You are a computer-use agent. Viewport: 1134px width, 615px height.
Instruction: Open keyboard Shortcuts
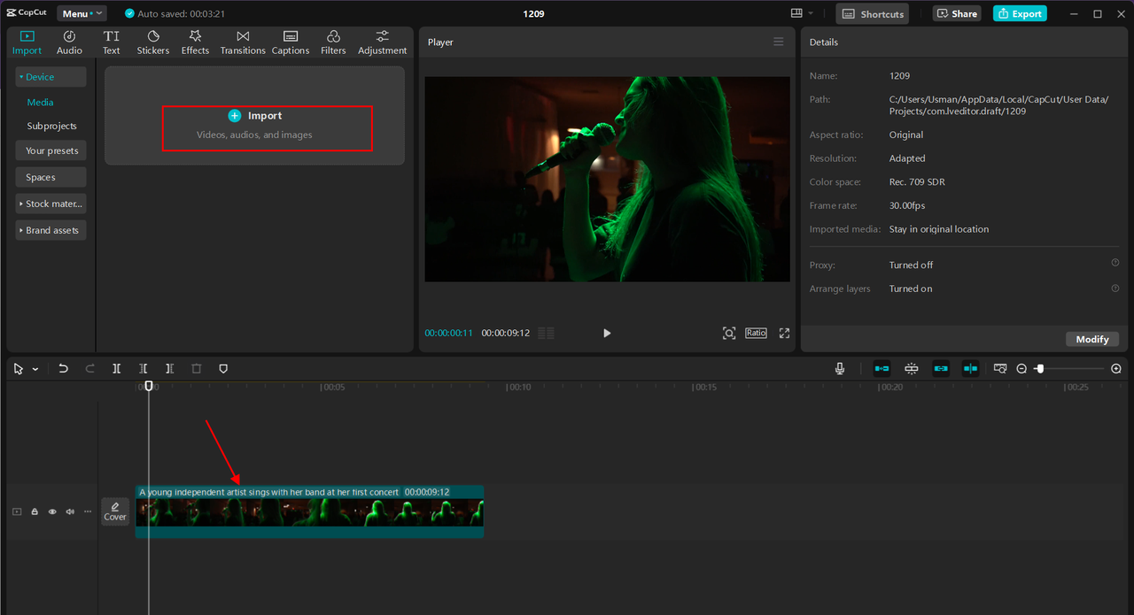coord(873,13)
